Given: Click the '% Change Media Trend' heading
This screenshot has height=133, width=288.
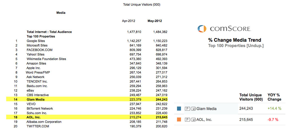Looking at the screenshot, I should coord(235,40).
